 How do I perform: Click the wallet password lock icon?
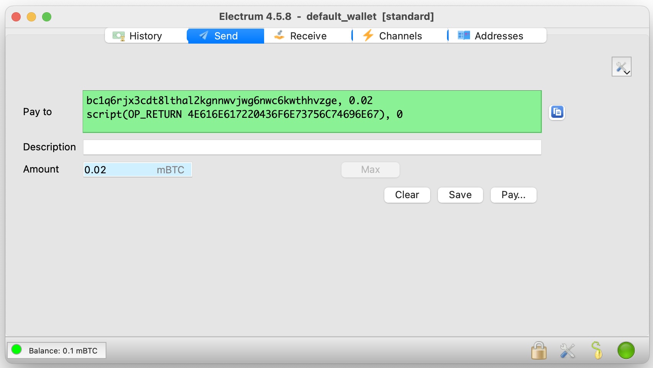[x=539, y=350]
